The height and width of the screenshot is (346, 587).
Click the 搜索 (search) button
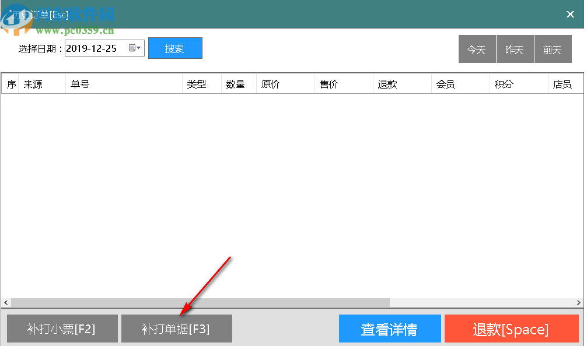[175, 48]
